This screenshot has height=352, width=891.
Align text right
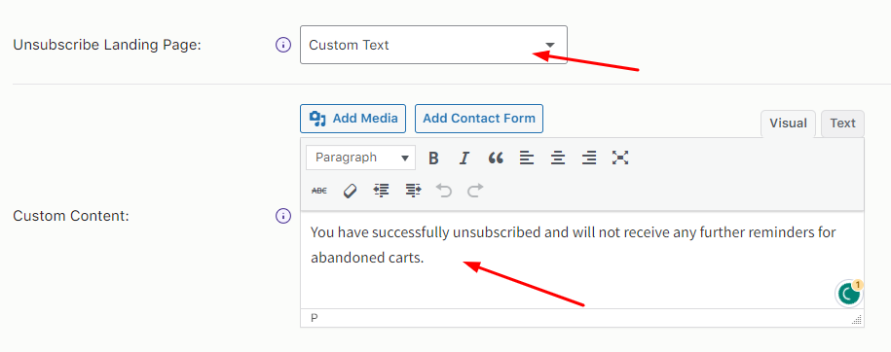pyautogui.click(x=589, y=158)
